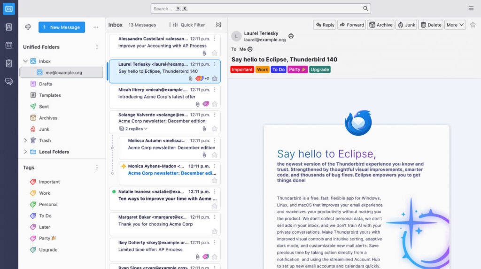Image resolution: width=481 pixels, height=269 pixels.
Task: Open Unified Folders options menu
Action: pos(97,47)
